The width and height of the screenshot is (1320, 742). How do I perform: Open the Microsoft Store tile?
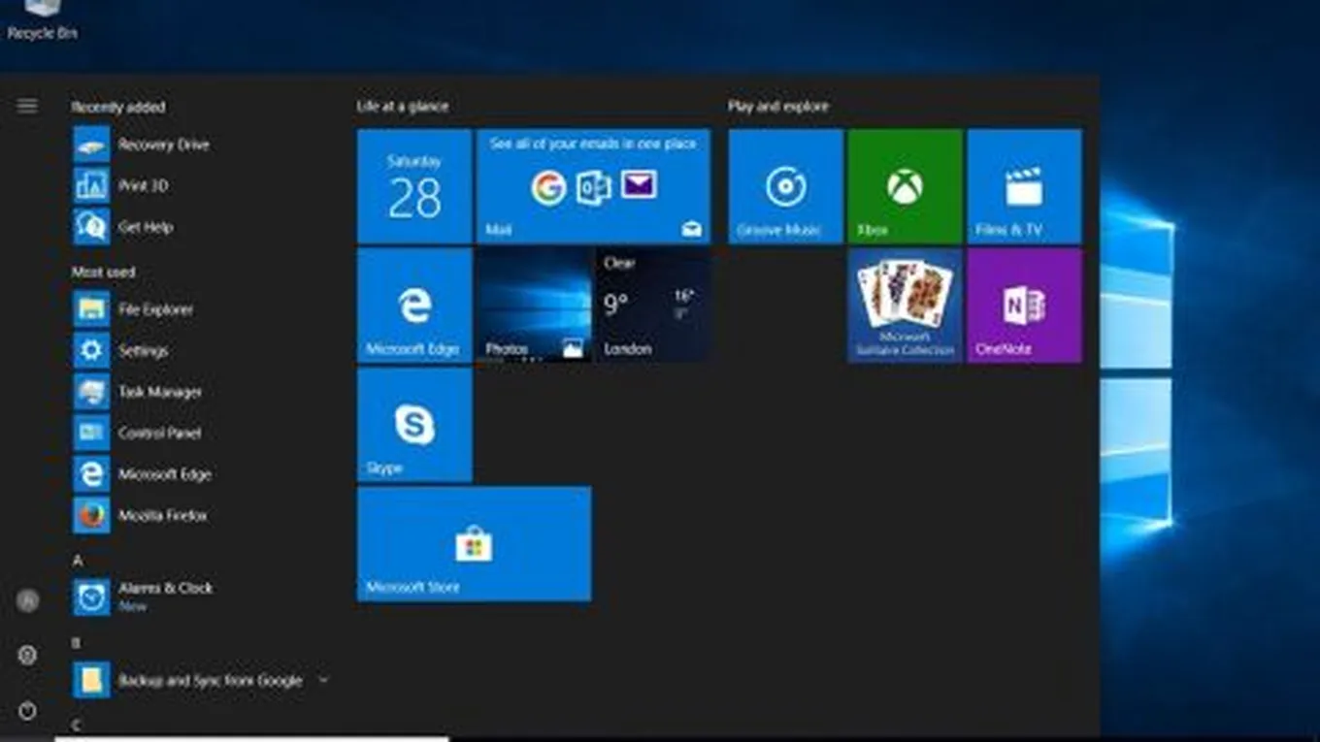pos(474,544)
